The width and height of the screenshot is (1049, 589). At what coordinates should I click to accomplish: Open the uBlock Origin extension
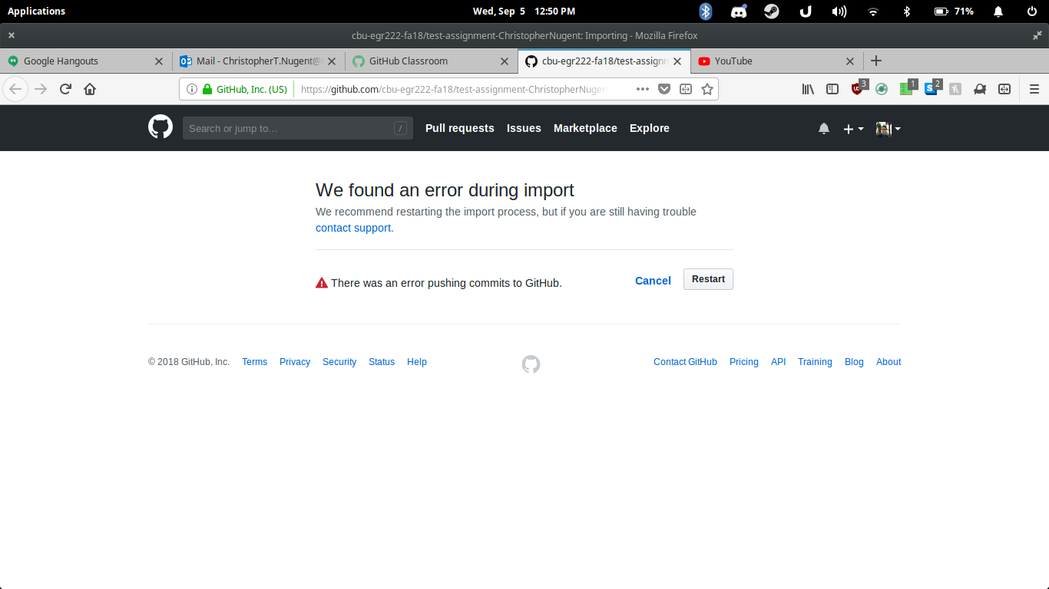(859, 87)
